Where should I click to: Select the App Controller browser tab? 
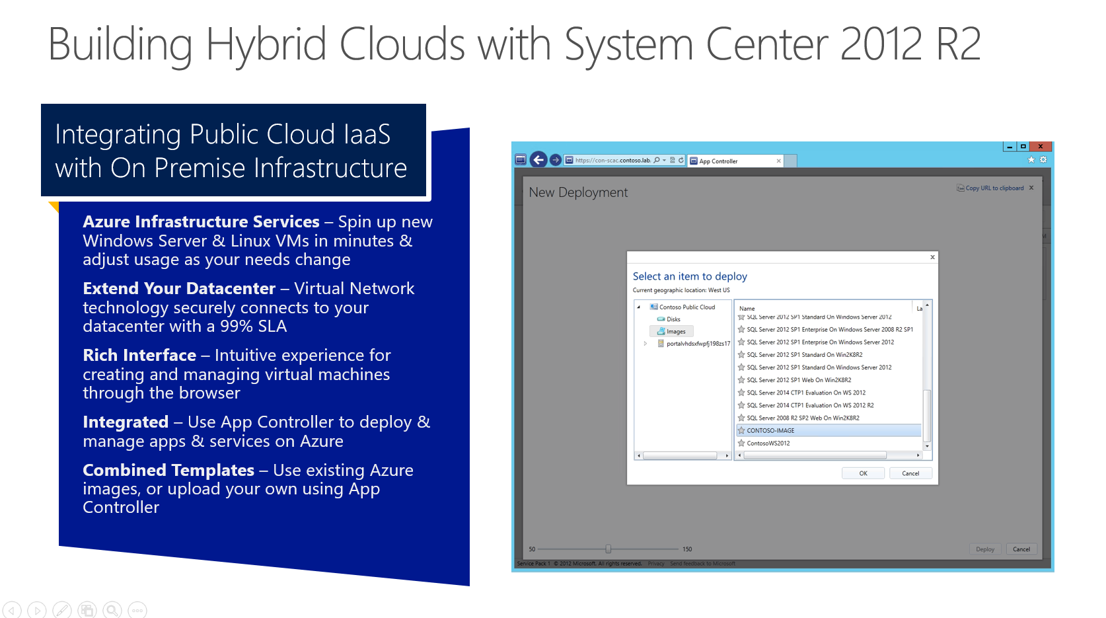(x=735, y=161)
